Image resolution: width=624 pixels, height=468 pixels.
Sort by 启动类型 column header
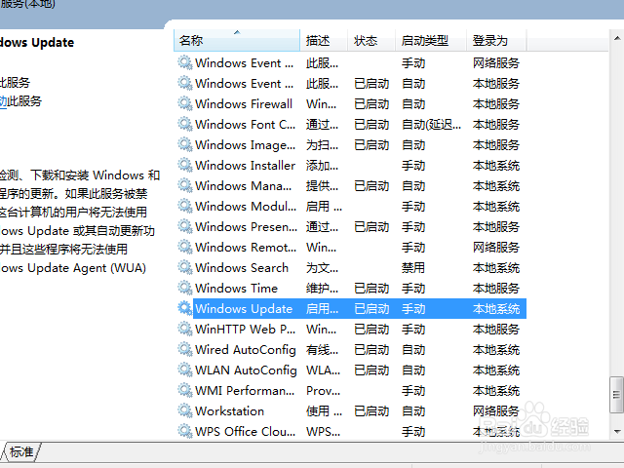431,40
